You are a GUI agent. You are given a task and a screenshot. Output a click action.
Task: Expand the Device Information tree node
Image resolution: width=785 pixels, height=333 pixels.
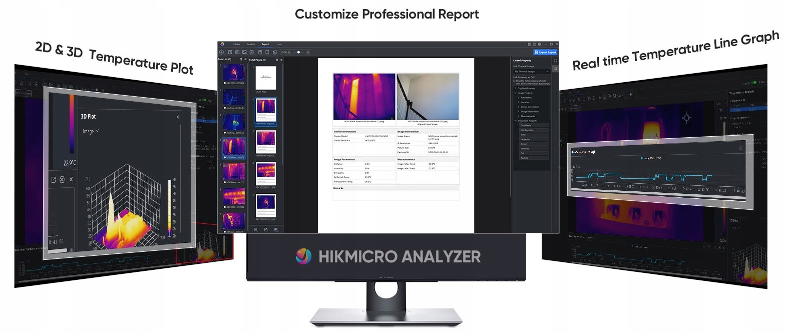pyautogui.click(x=518, y=107)
